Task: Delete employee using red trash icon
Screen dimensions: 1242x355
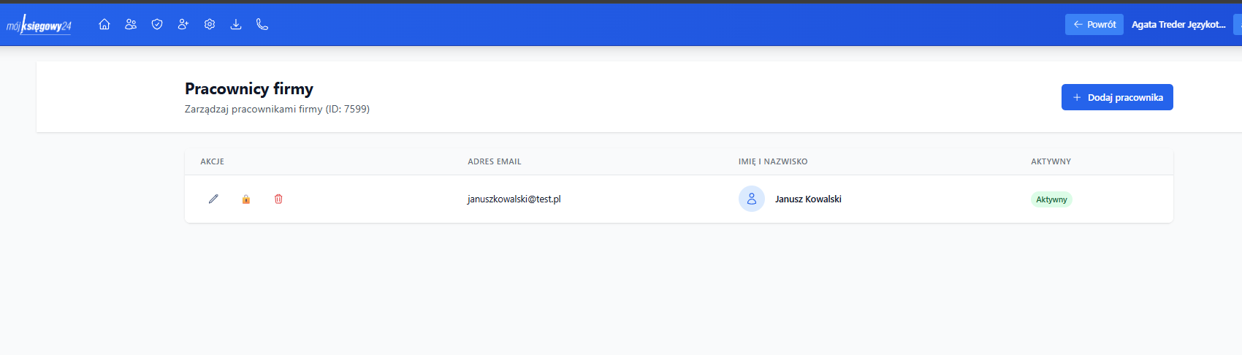Action: [x=278, y=199]
